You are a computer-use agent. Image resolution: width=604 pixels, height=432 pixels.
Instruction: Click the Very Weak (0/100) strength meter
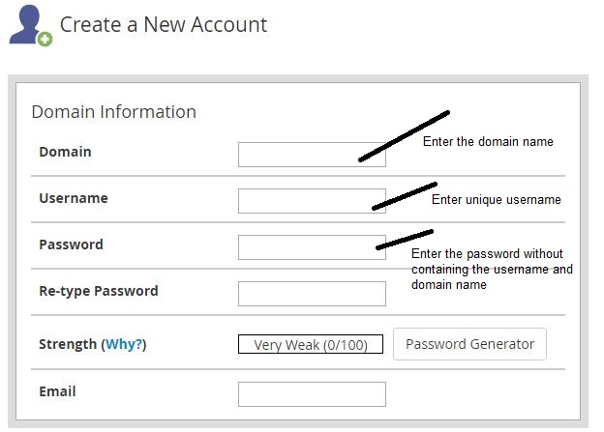311,344
